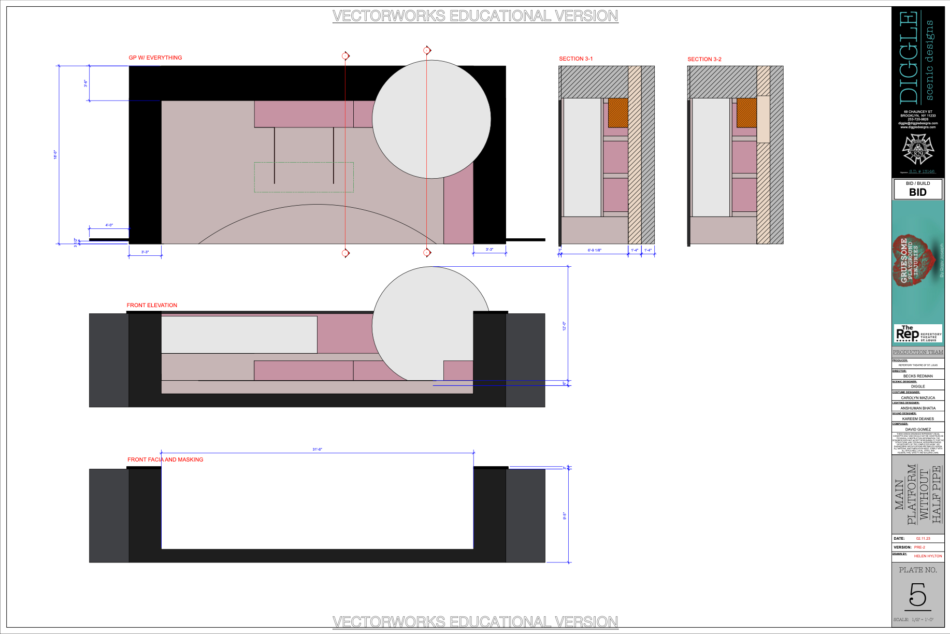Click the 'SCALE: 1/2" = 1'-0"' note
950x634 pixels.
point(913,619)
